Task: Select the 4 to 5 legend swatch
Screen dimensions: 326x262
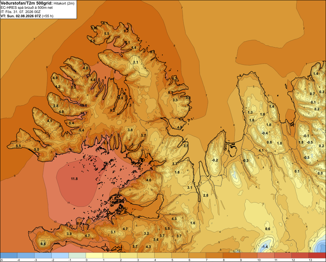Action: [x=163, y=255]
